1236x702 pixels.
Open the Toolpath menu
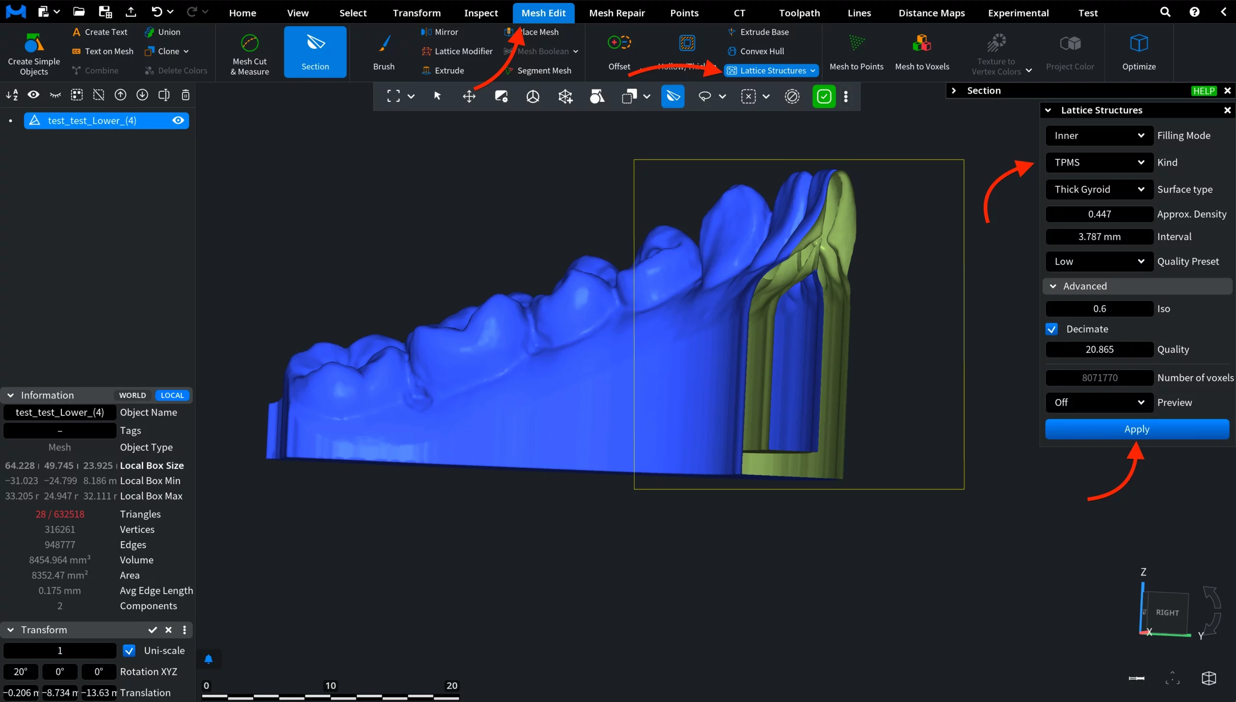(799, 13)
